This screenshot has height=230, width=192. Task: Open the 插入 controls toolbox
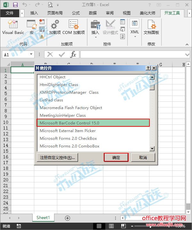coord(95,27)
